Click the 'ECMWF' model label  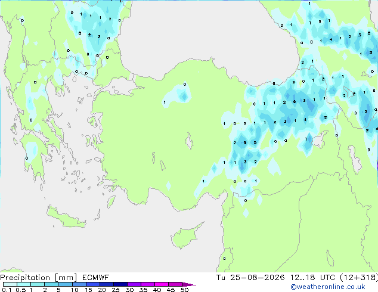96,278
